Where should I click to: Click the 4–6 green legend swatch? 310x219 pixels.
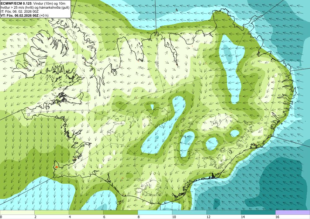tap(86, 213)
